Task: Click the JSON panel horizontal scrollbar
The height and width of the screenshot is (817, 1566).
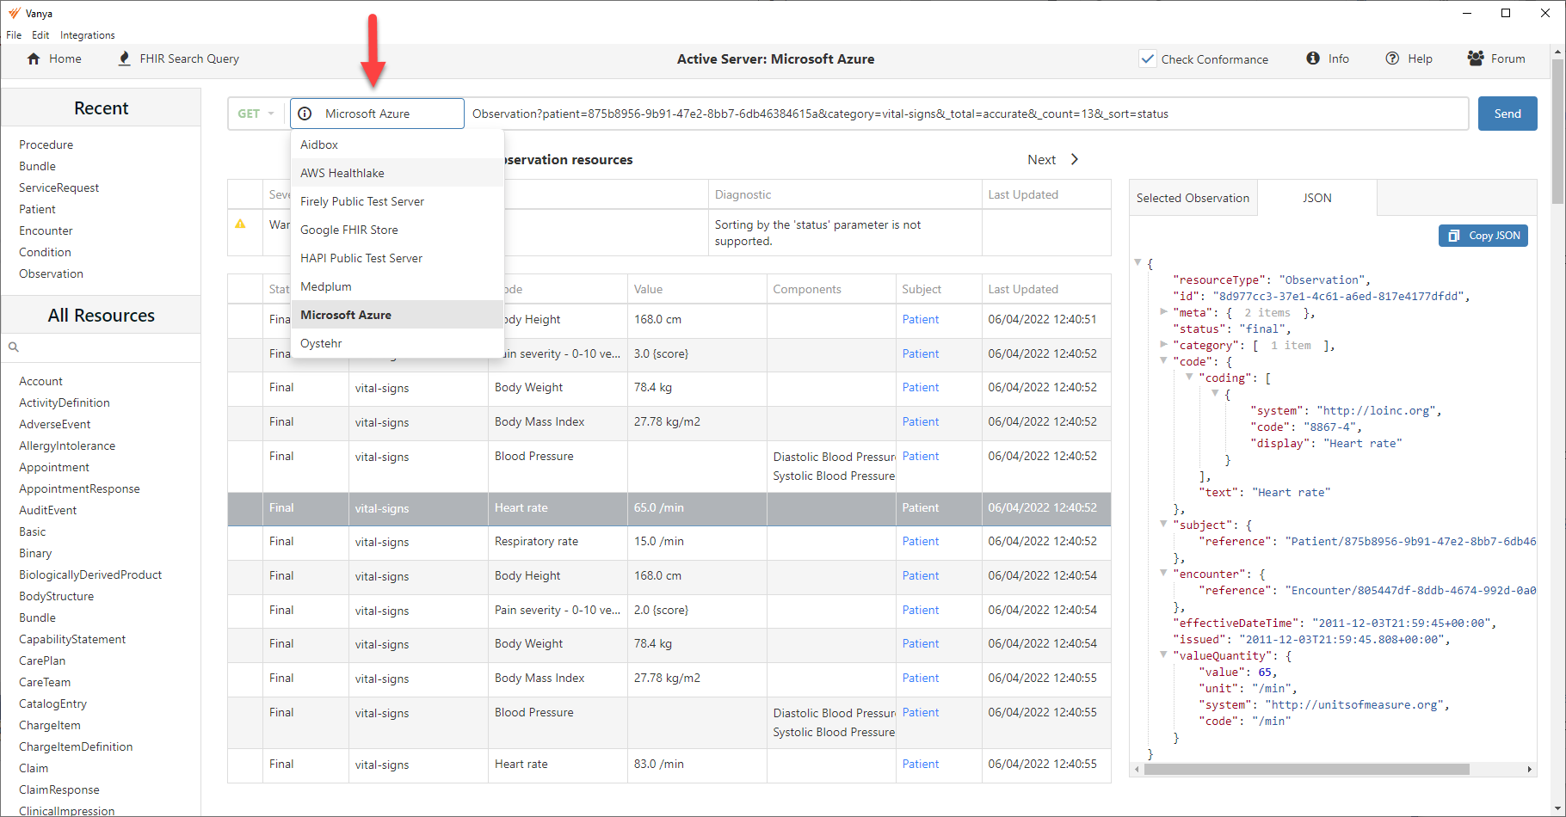Action: click(1306, 769)
